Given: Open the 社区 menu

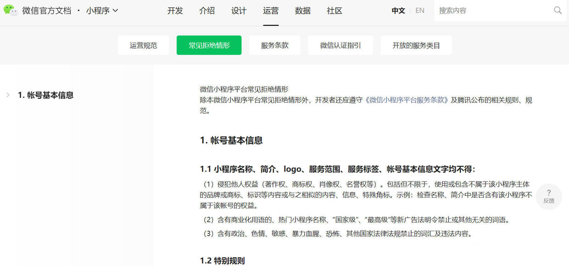Looking at the screenshot, I should click(335, 11).
